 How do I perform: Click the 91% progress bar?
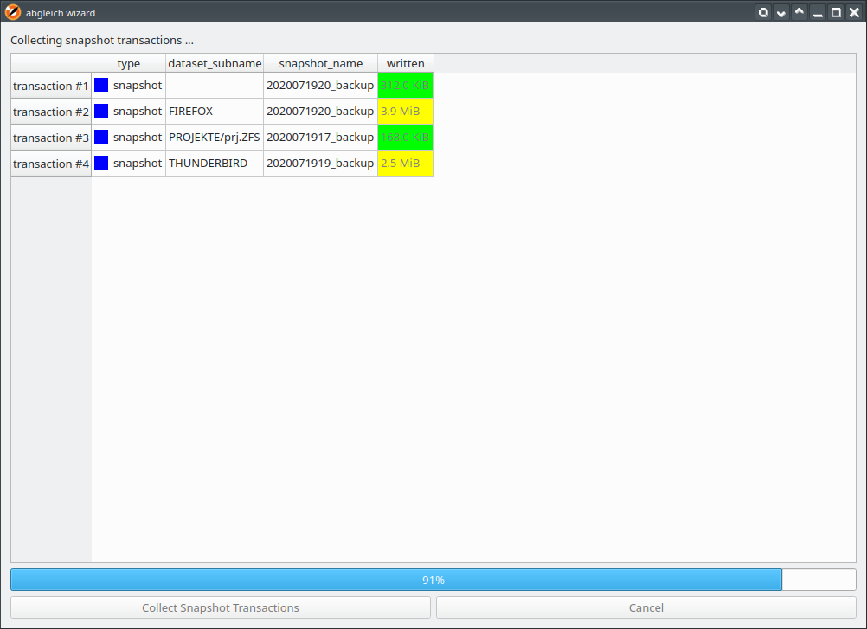(433, 580)
